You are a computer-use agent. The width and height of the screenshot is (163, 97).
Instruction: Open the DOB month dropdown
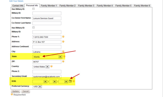[40, 82]
